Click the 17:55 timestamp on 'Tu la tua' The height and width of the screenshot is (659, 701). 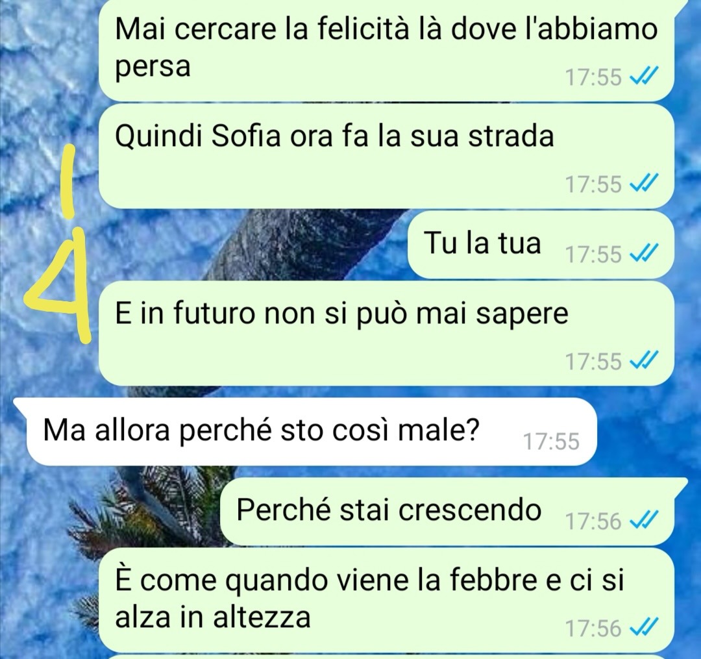coord(593,255)
